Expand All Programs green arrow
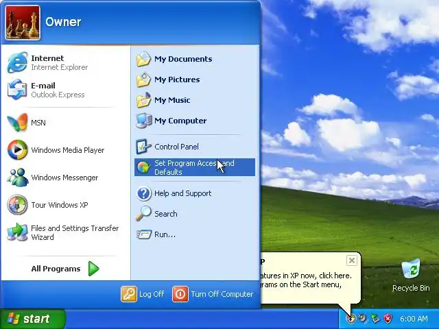439x329 pixels. point(93,269)
